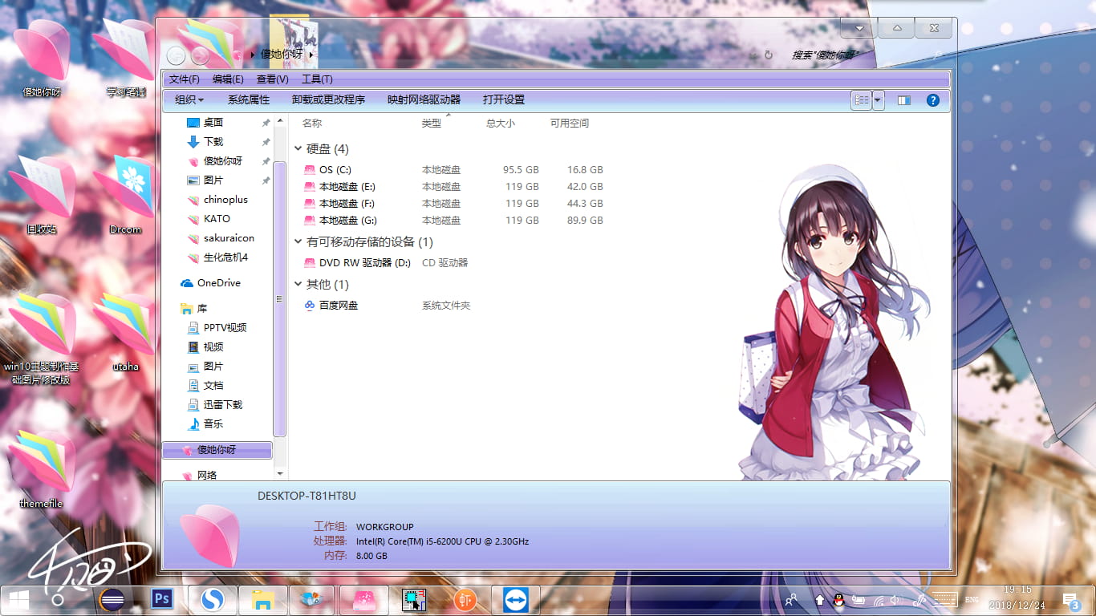Image resolution: width=1096 pixels, height=616 pixels.
Task: Unpin 下载 using its pushpin
Action: coord(265,142)
